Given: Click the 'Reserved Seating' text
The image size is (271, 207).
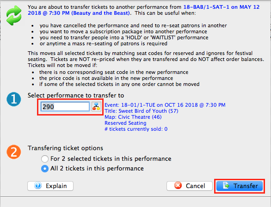Looking at the screenshot, I should (x=125, y=123).
